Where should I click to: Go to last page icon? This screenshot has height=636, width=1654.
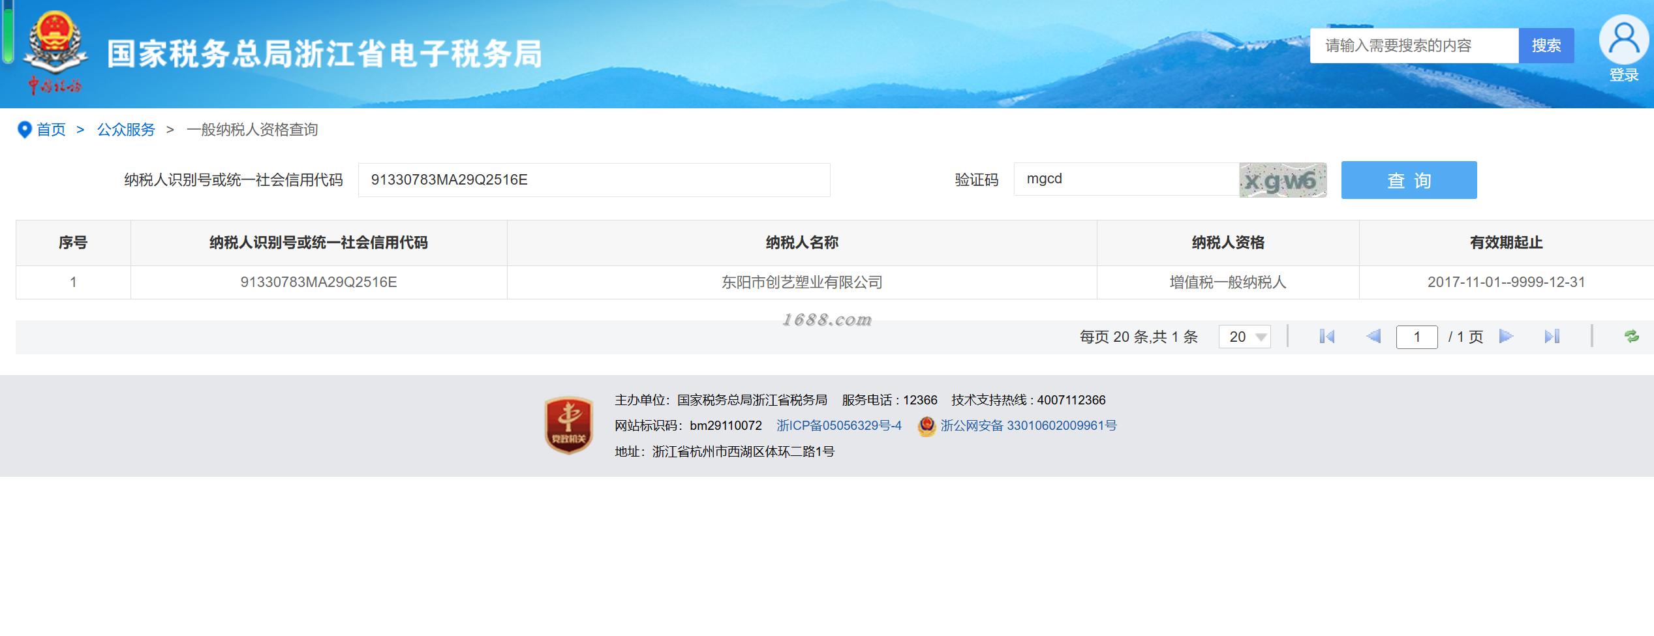coord(1552,337)
